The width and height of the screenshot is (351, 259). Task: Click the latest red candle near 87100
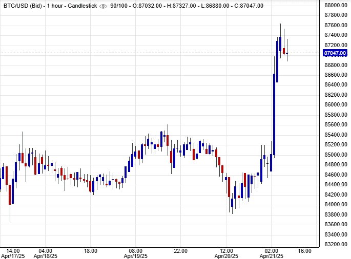(284, 51)
